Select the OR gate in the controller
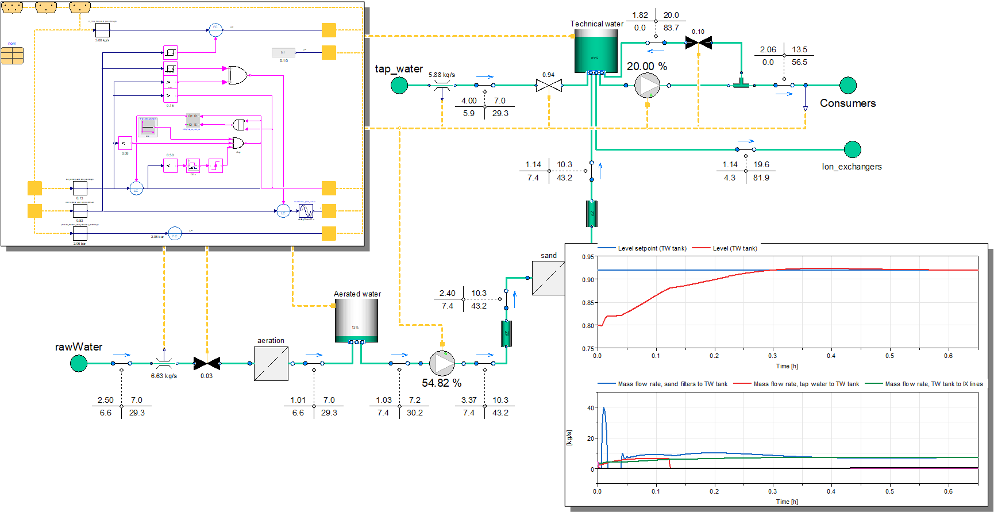Image resolution: width=994 pixels, height=512 pixels. (237, 75)
